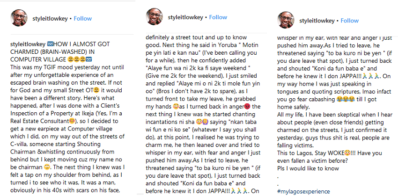Screen dimensions: 398x196
Task: Open the #mylagosexperience hashtag
Action: point(307,191)
